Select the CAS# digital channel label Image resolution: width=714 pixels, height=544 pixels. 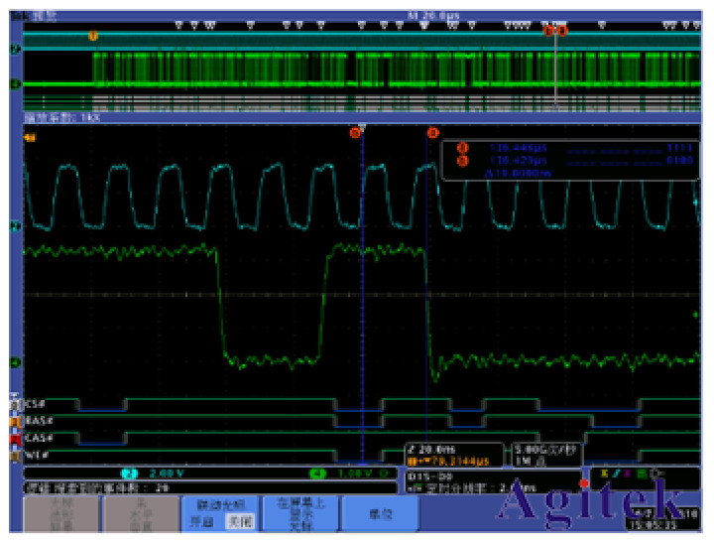coord(38,438)
